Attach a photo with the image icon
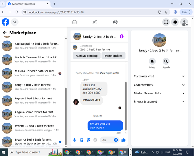Screen dimensions: 194x156 point(81,140)
